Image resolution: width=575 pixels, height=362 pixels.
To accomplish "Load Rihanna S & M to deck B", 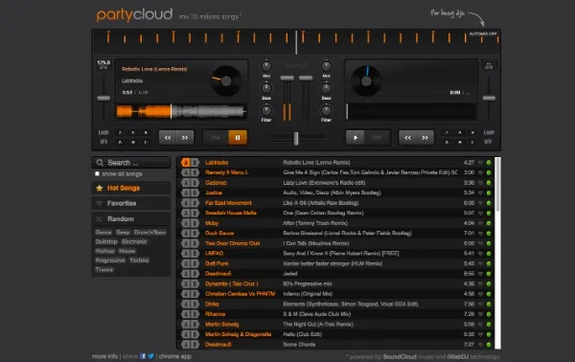I will coord(195,314).
